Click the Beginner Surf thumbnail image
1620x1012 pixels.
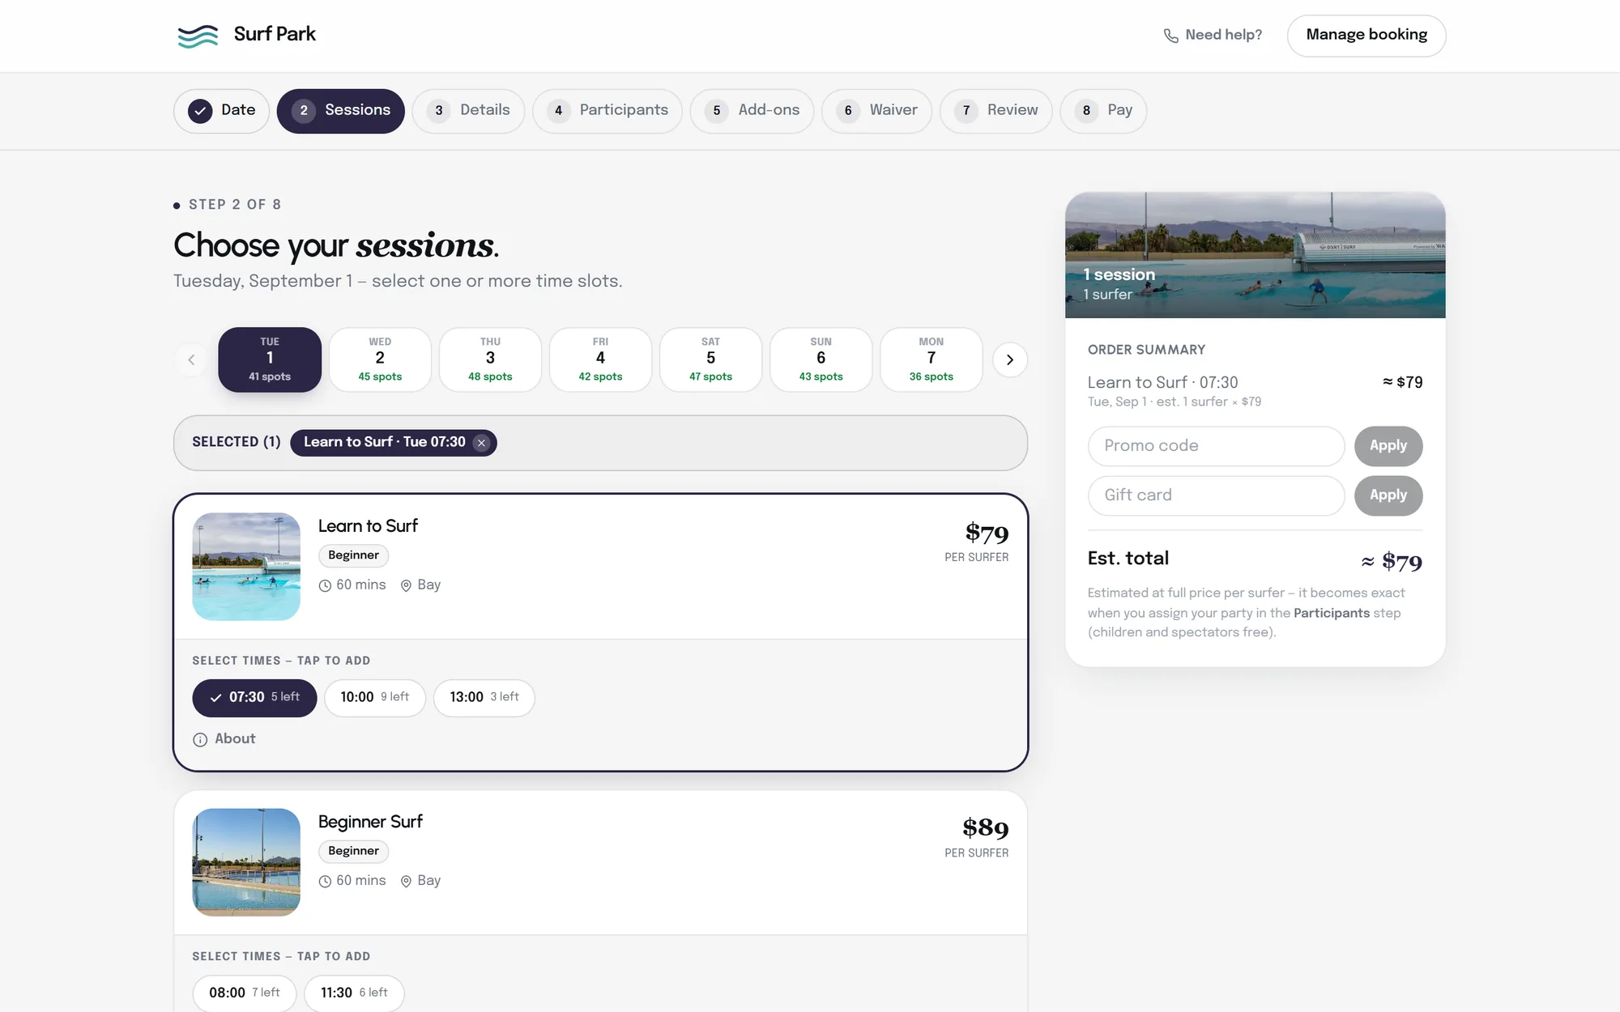246,862
